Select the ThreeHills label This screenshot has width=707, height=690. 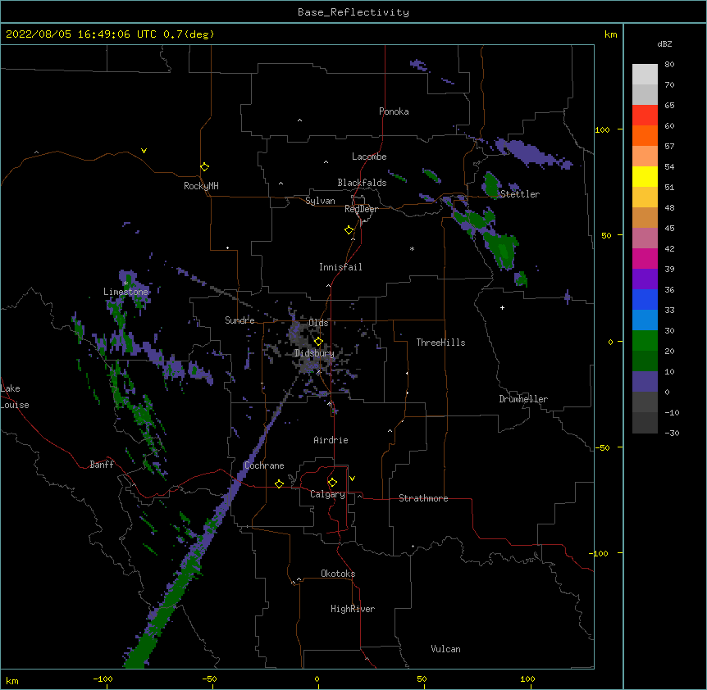pyautogui.click(x=440, y=343)
